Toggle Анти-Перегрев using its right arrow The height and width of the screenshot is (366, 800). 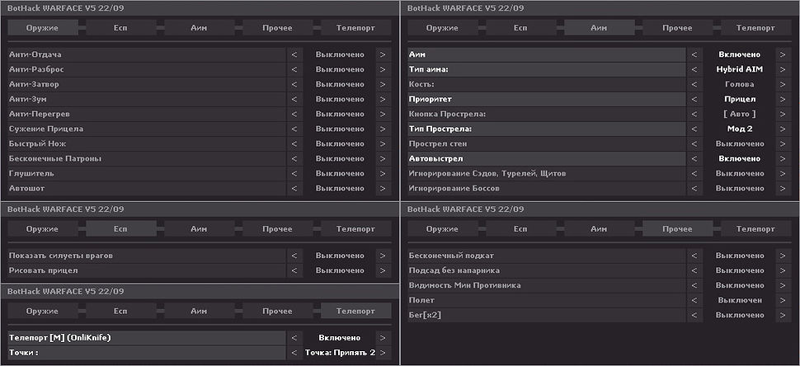pyautogui.click(x=384, y=114)
